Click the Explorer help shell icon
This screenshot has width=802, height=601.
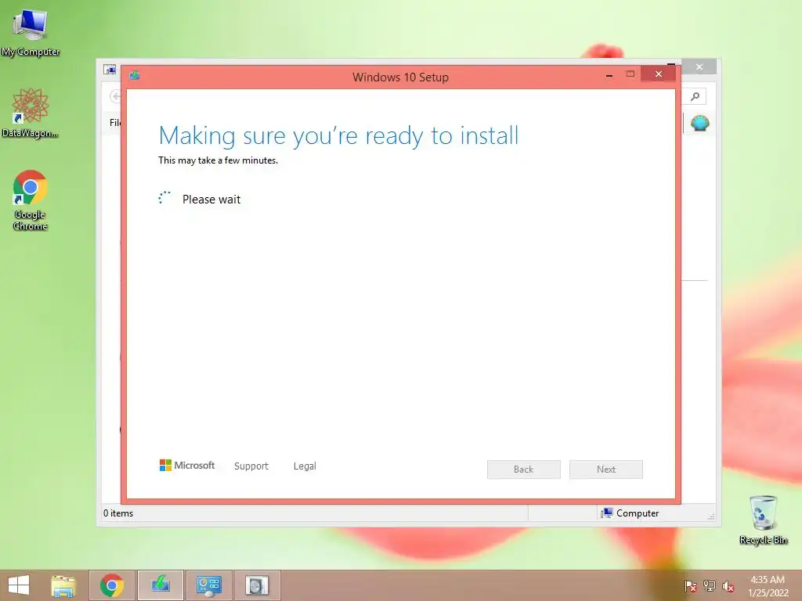(700, 123)
